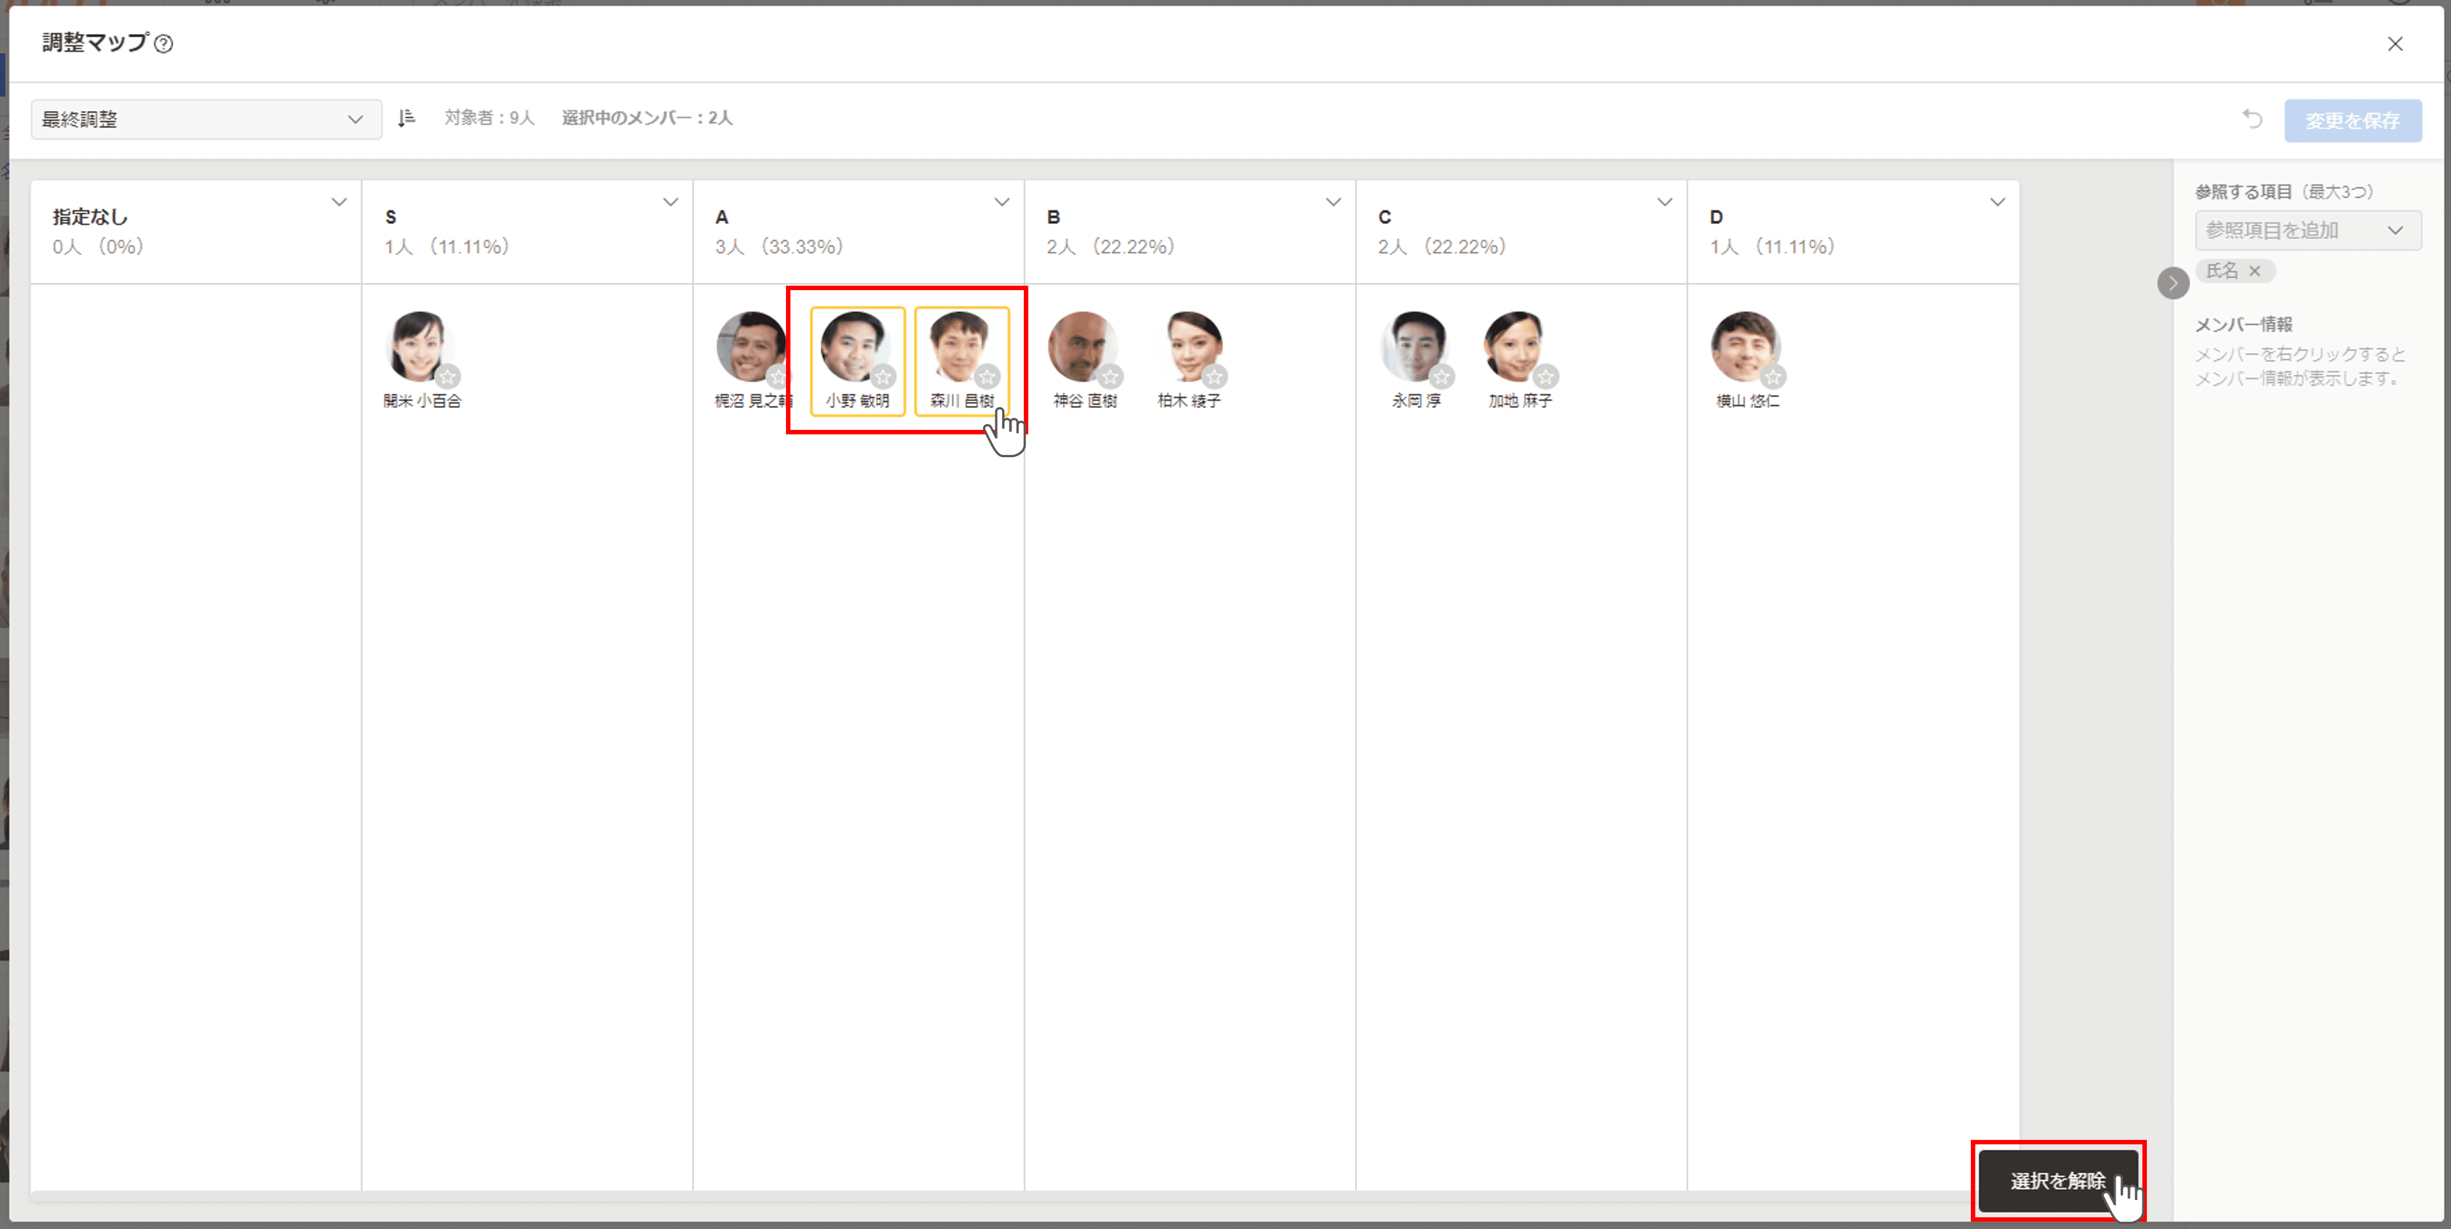Select member 神谷 直樹
2451x1229 pixels.
tap(1085, 360)
